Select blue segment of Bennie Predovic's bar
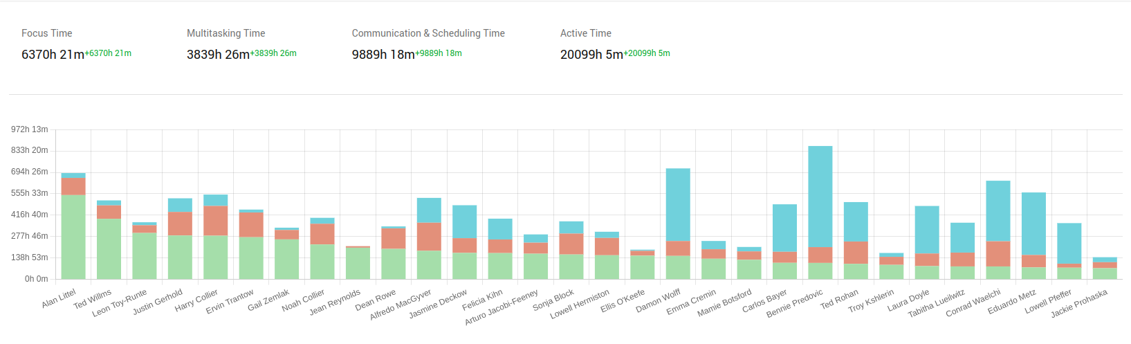Image resolution: width=1131 pixels, height=344 pixels. (820, 197)
